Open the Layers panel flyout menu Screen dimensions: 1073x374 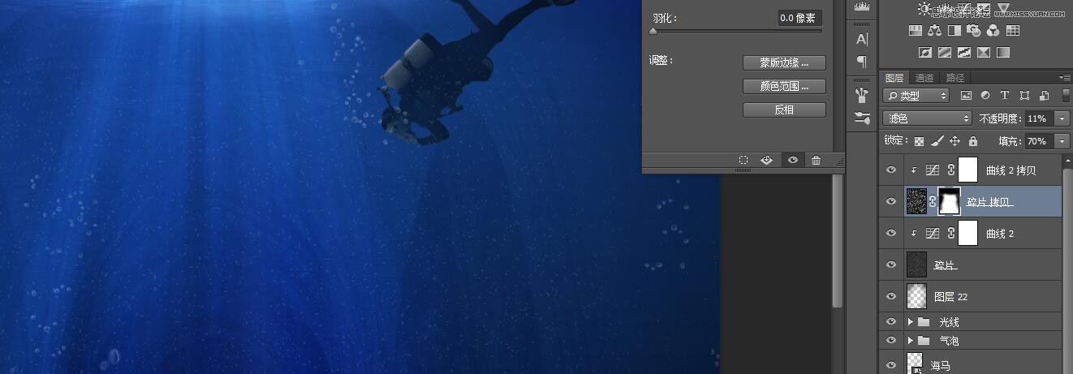[1065, 77]
